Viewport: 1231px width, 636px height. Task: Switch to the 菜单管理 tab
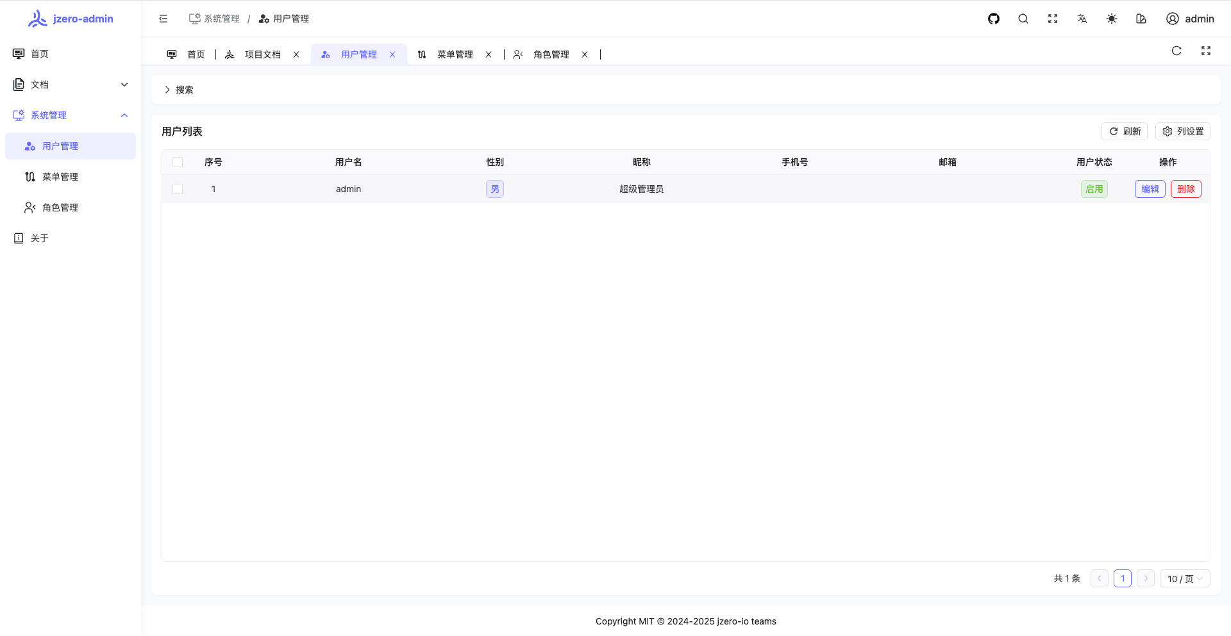pos(455,54)
